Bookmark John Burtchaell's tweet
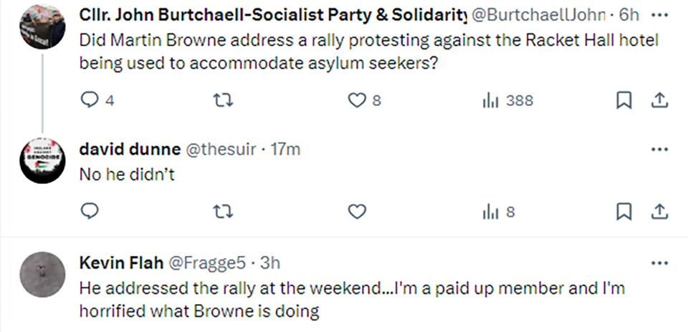Image resolution: width=688 pixels, height=332 pixels. [x=624, y=101]
